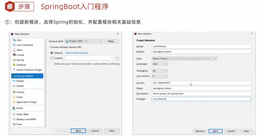Click the Spring leaf icon
This screenshot has width=264, height=136.
[x=14, y=60]
